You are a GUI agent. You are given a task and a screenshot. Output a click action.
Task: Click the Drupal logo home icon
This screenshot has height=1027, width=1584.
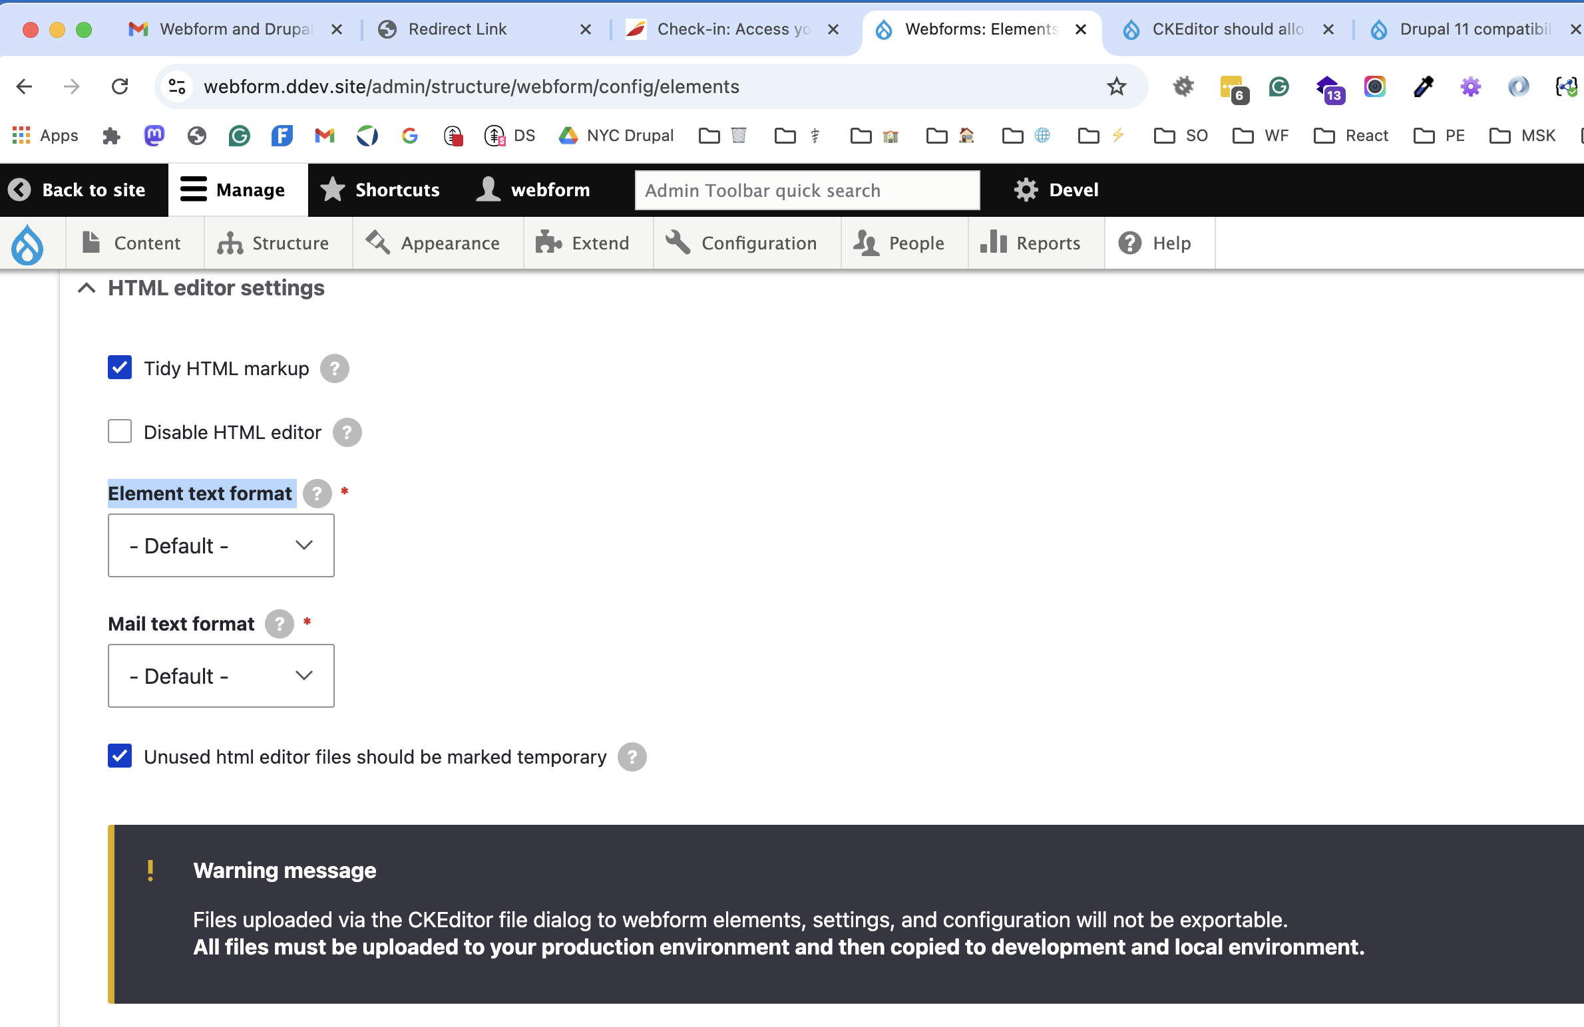click(27, 244)
